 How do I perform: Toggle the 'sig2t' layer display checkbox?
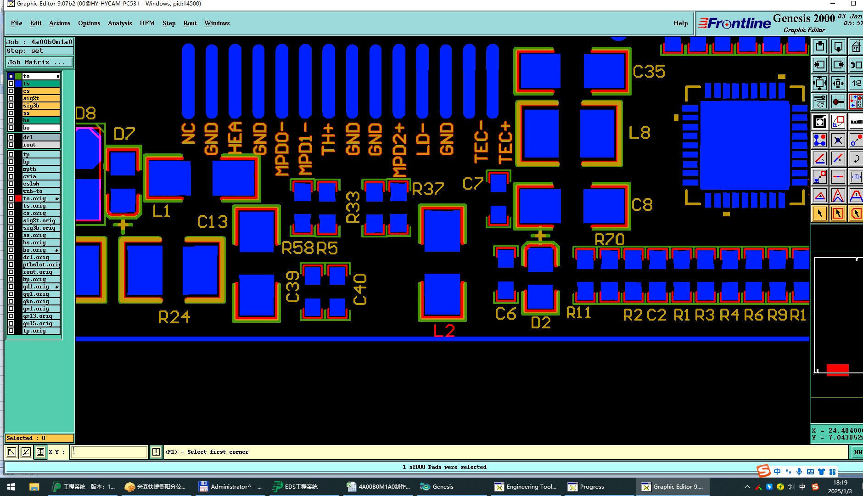click(x=11, y=98)
